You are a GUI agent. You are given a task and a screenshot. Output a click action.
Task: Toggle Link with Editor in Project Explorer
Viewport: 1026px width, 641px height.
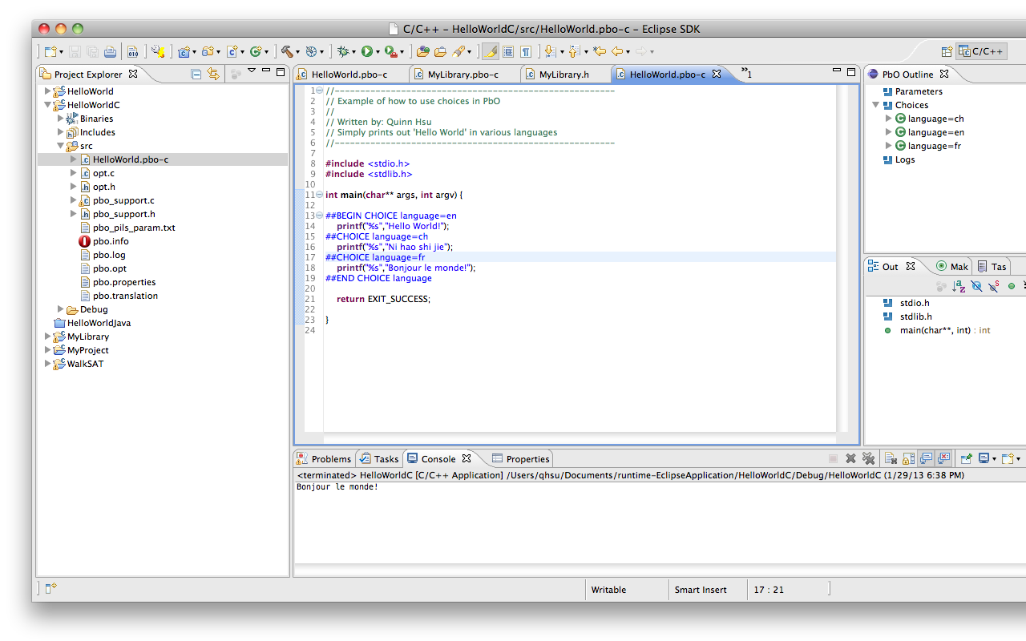point(213,74)
